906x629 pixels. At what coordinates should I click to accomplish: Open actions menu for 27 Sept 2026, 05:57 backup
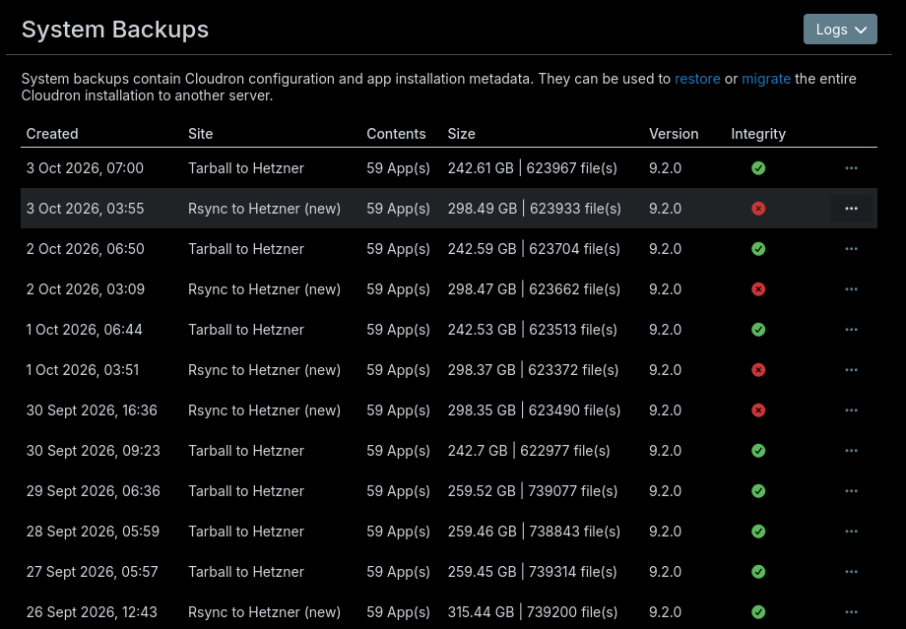click(x=851, y=572)
